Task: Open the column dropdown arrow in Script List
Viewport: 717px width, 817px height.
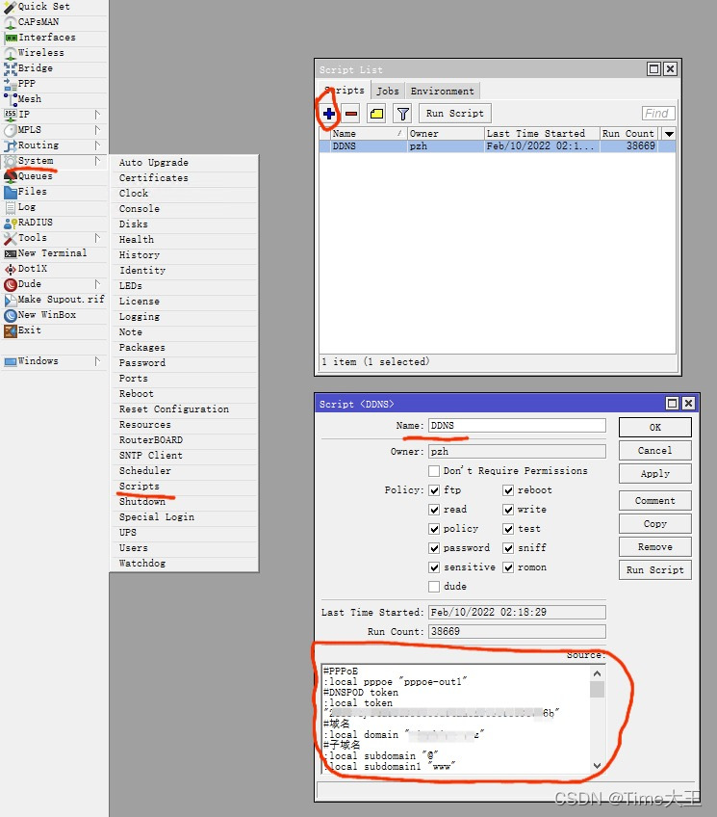Action: [670, 134]
